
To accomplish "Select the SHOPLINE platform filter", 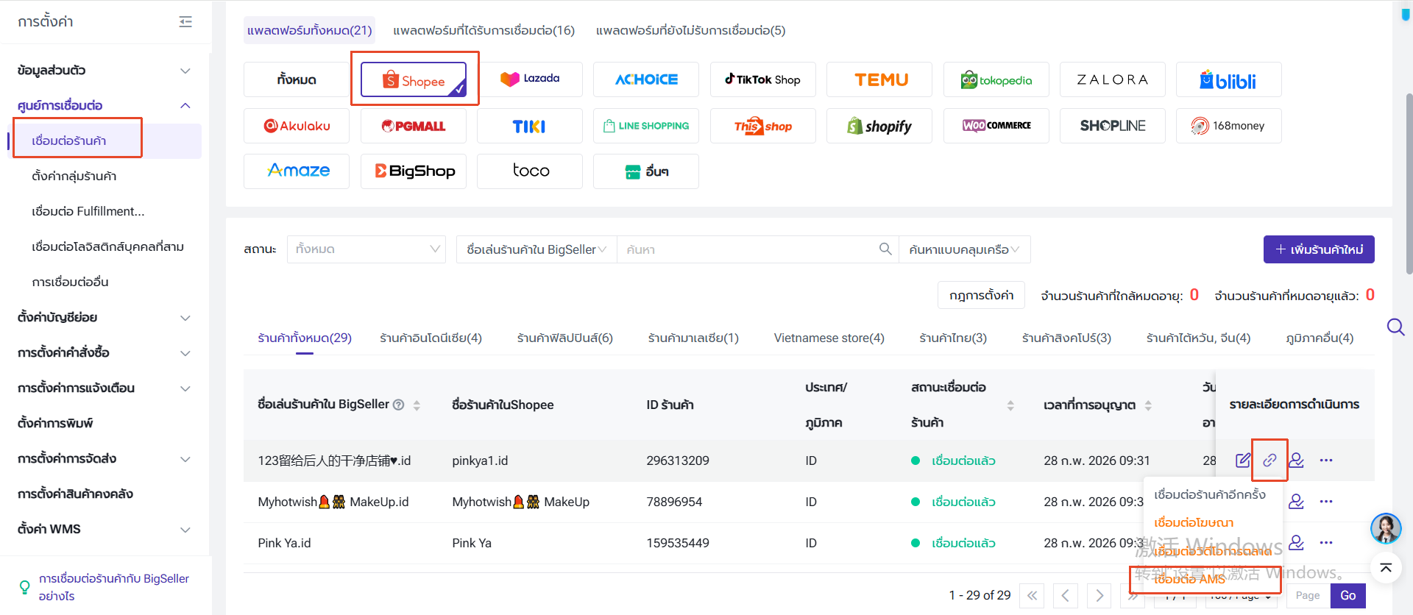I will coord(1113,126).
